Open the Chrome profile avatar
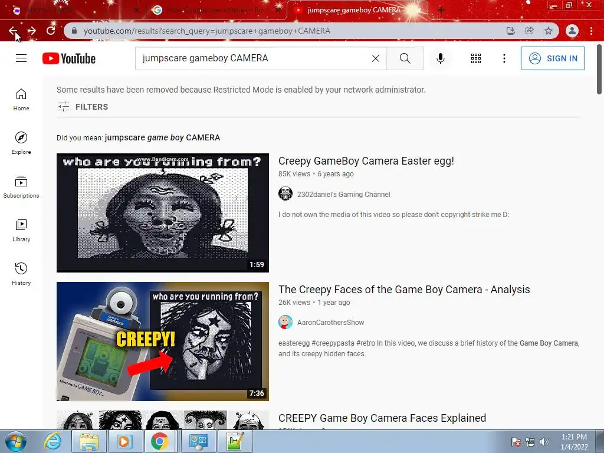Screen dimensions: 604x453 coord(572,31)
